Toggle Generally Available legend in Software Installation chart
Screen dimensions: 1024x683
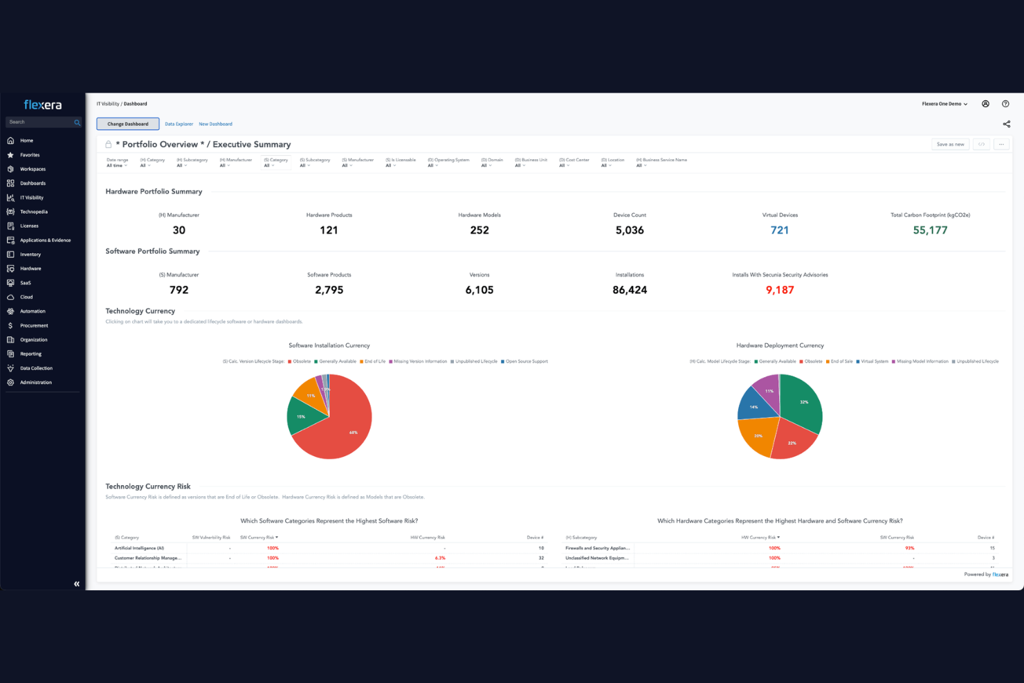click(336, 361)
